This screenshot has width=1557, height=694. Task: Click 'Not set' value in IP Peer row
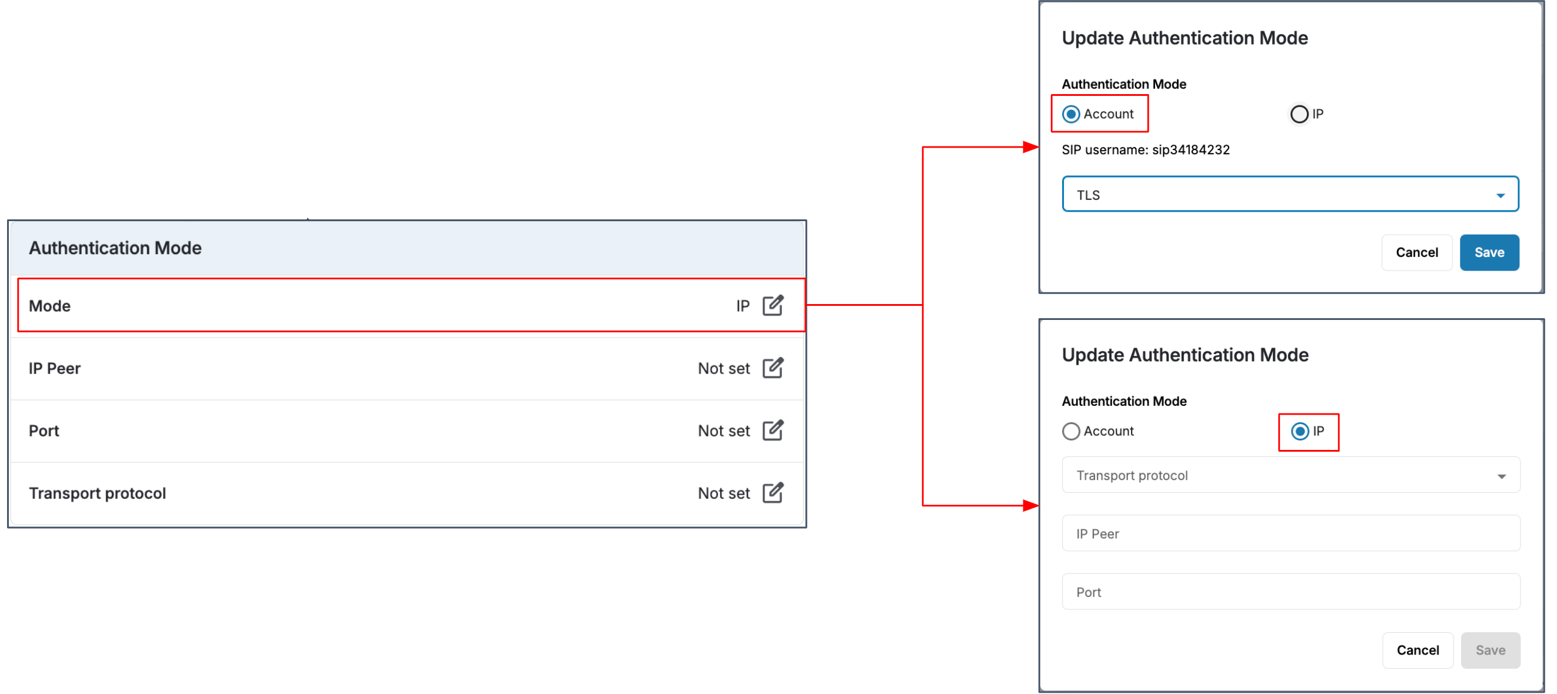click(724, 368)
